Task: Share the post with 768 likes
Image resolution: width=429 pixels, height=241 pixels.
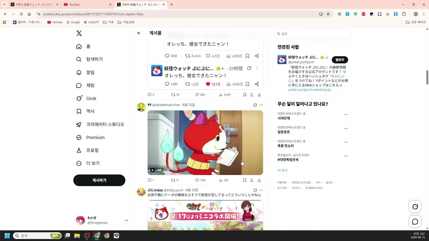Action: pos(252,180)
